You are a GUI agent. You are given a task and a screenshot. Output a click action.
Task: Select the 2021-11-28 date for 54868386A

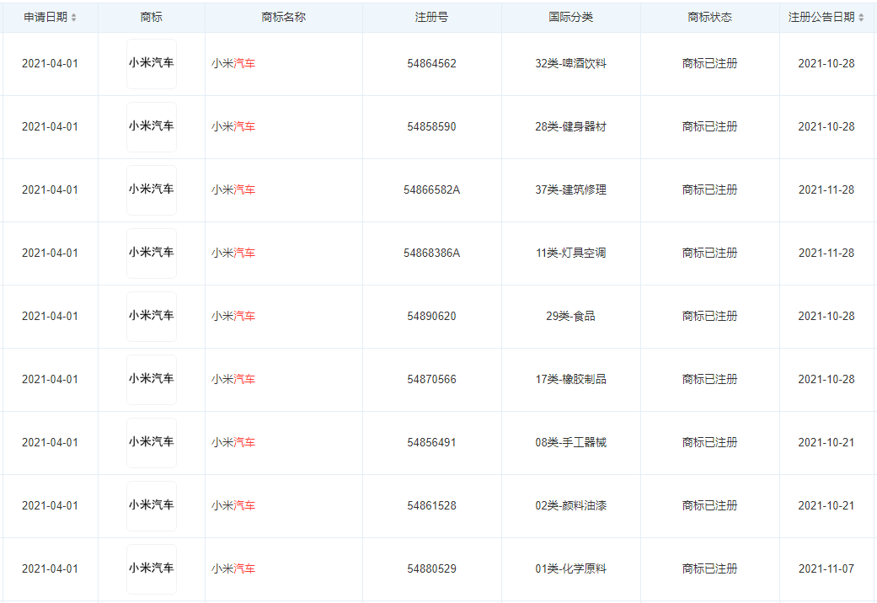[826, 253]
